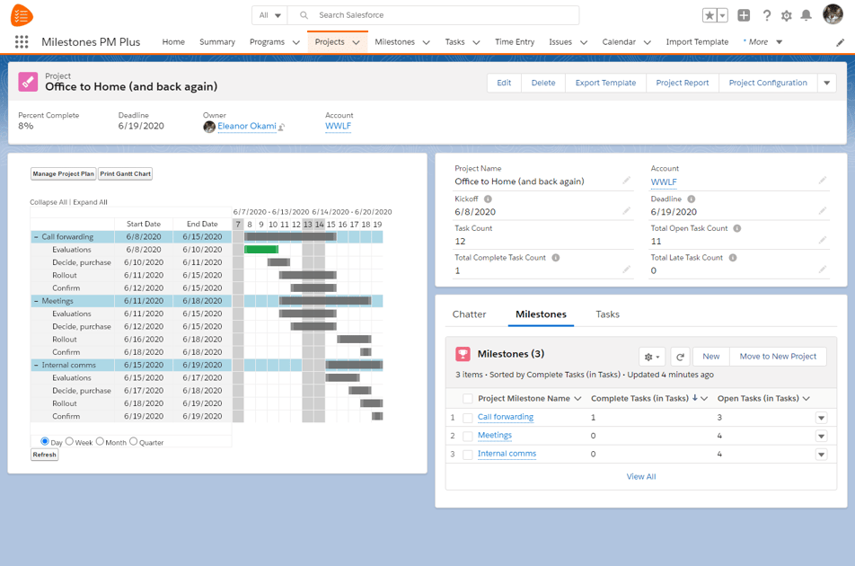This screenshot has height=566, width=855.
Task: Open the Favorites star icon
Action: click(710, 15)
